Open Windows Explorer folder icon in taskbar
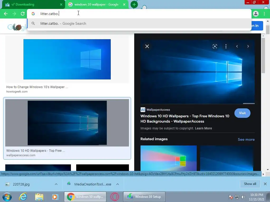Screen dimensions: 270x202 coord(39,197)
